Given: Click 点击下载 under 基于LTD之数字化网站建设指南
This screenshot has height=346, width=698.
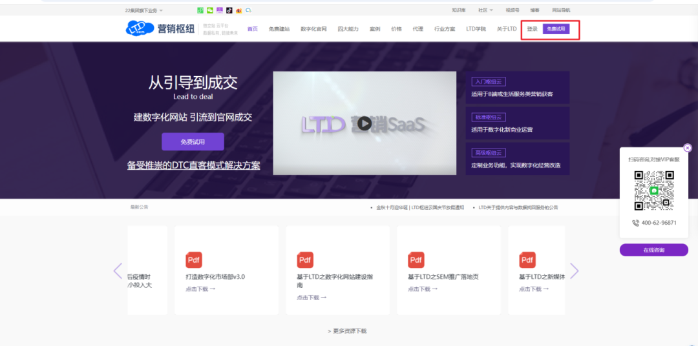Looking at the screenshot, I should (312, 298).
